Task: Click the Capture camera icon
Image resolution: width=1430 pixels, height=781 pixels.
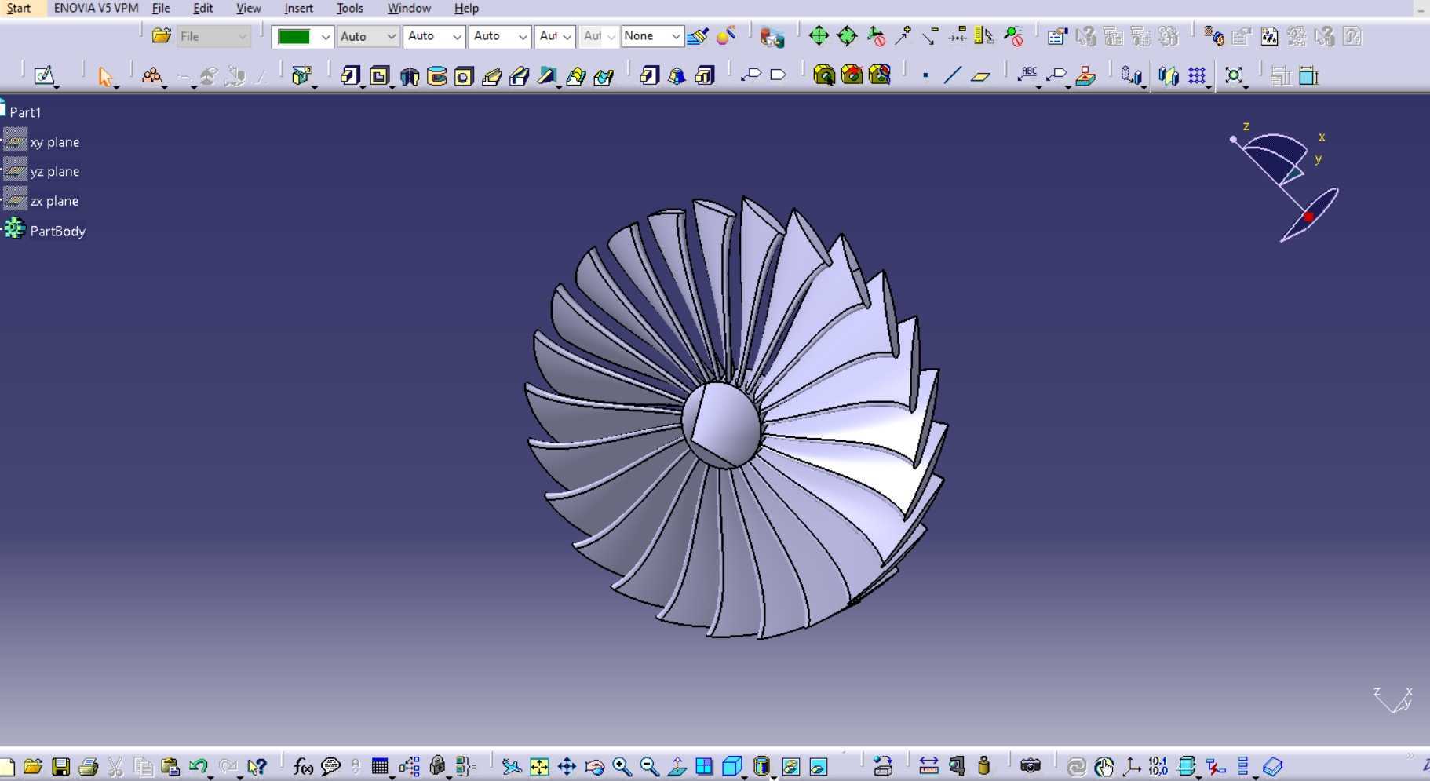Action: click(x=1030, y=765)
